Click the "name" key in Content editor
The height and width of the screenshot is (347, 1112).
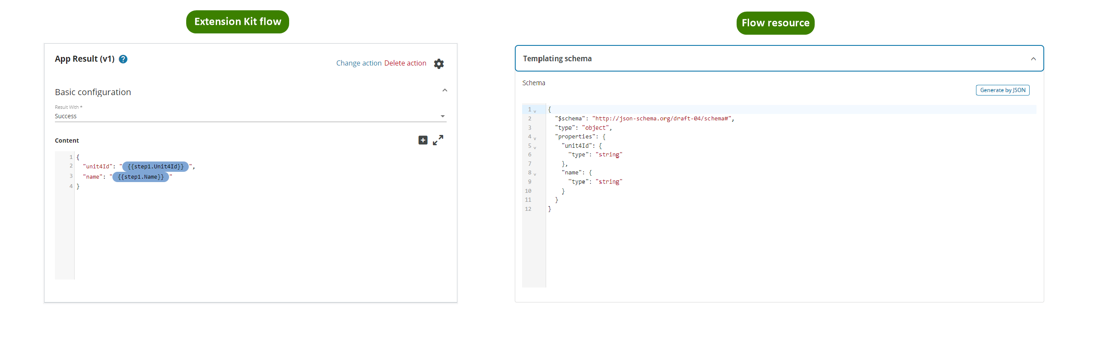point(92,177)
